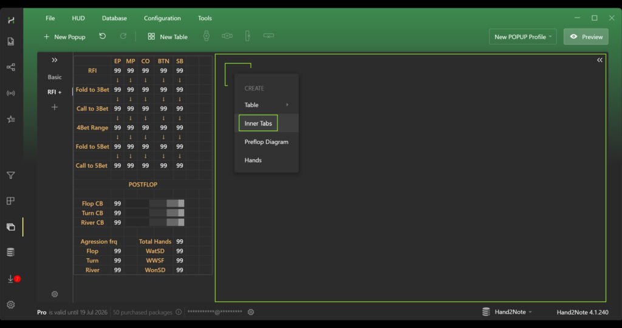This screenshot has height=328, width=622.
Task: Open the share nodes sidebar icon
Action: point(10,67)
